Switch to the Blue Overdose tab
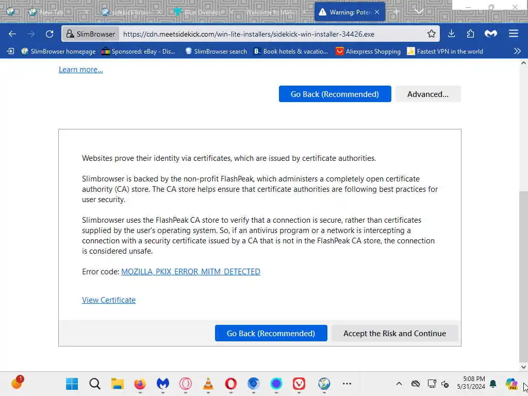 [202, 12]
